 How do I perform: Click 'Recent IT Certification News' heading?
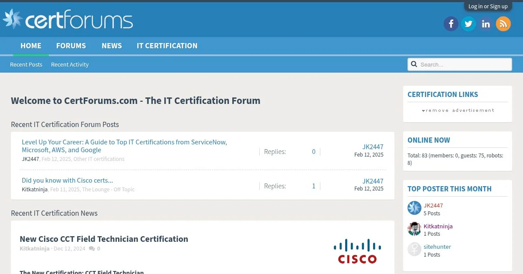coord(54,213)
